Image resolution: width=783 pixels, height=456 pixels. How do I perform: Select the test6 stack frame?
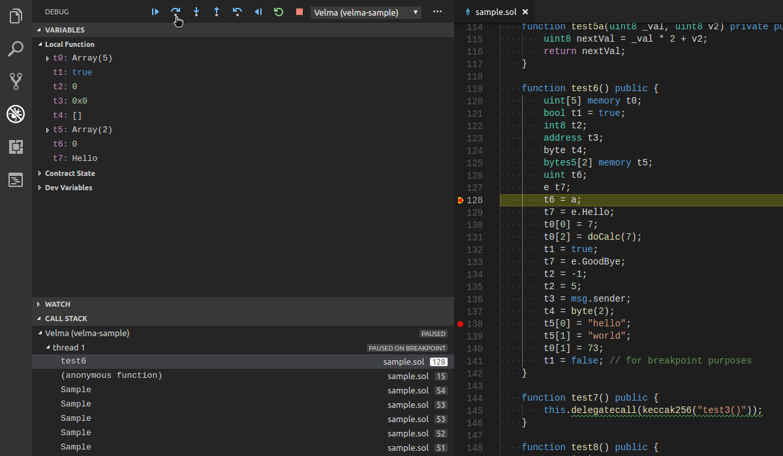point(243,362)
